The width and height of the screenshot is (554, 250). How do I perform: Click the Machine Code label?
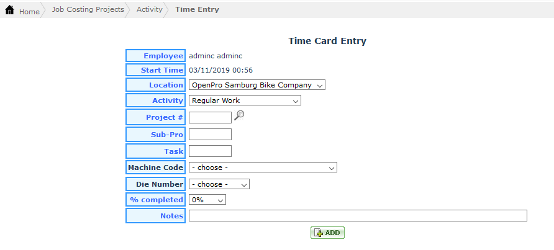[x=155, y=167]
